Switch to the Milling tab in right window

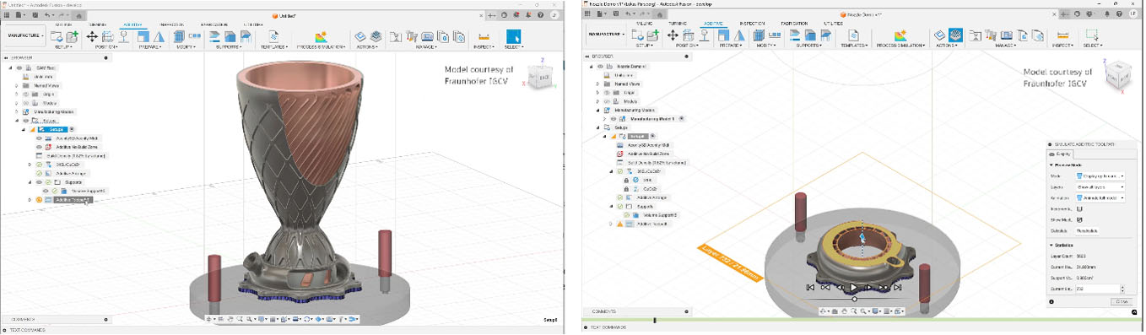click(646, 23)
